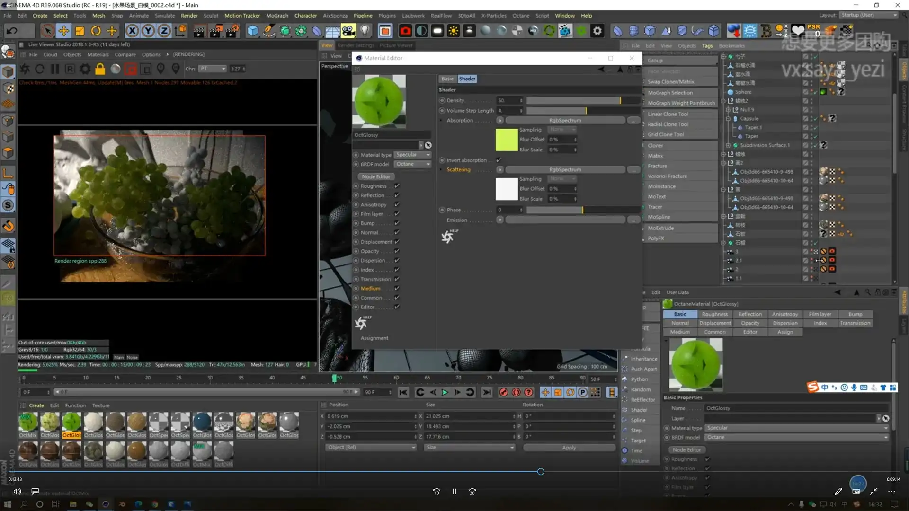909x511 pixels.
Task: Collapse the Null.9 group in the Object Manager
Action: [729, 109]
